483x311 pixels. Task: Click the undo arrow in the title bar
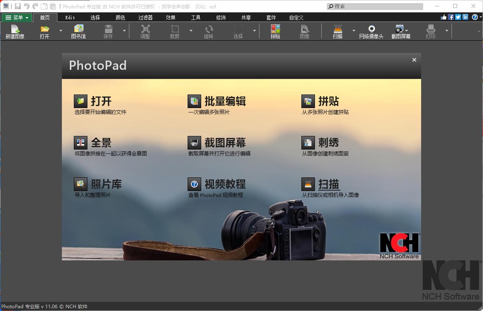tap(27, 6)
